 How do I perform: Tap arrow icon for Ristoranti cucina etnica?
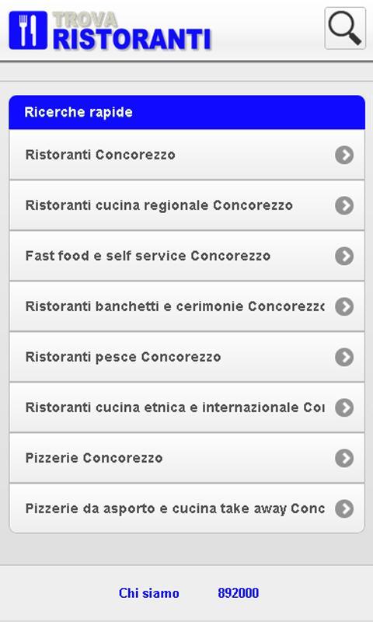(x=344, y=407)
